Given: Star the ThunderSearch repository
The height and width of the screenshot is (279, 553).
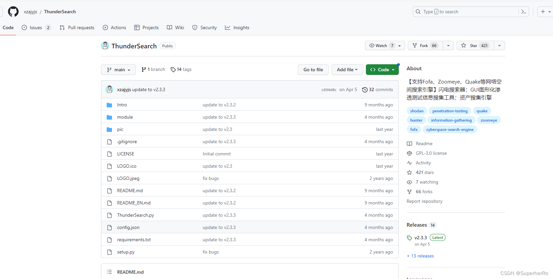Looking at the screenshot, I should 476,45.
